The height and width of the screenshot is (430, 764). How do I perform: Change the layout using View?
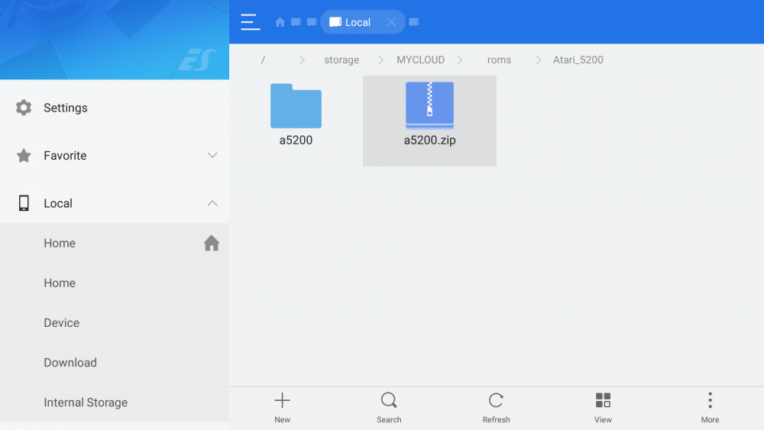tap(603, 407)
